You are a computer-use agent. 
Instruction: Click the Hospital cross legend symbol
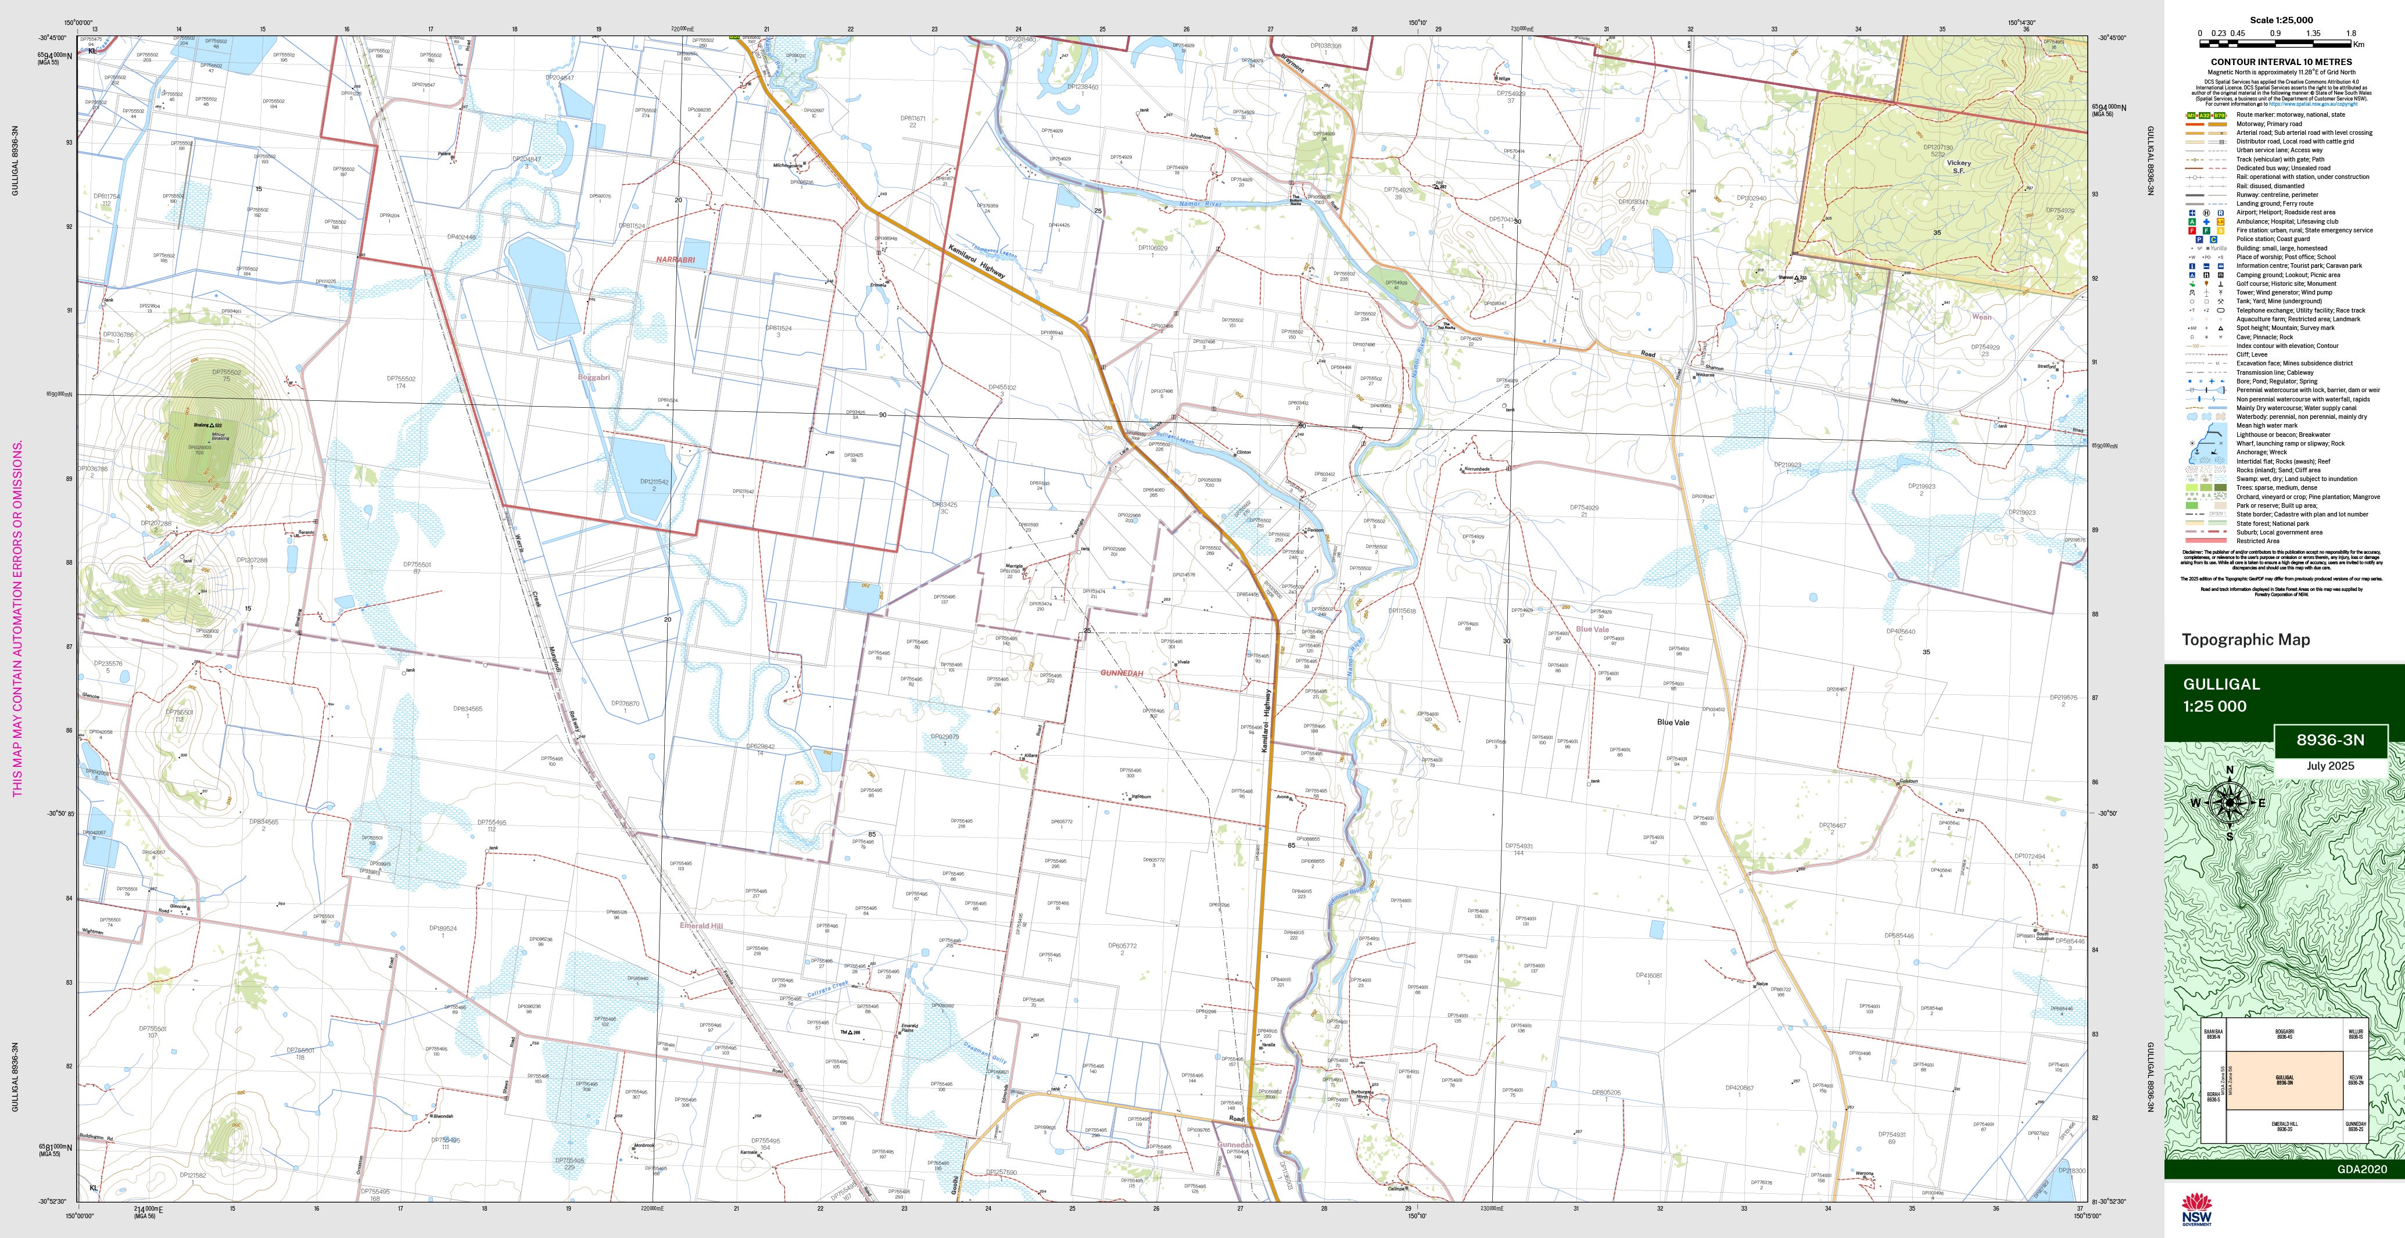(2205, 221)
